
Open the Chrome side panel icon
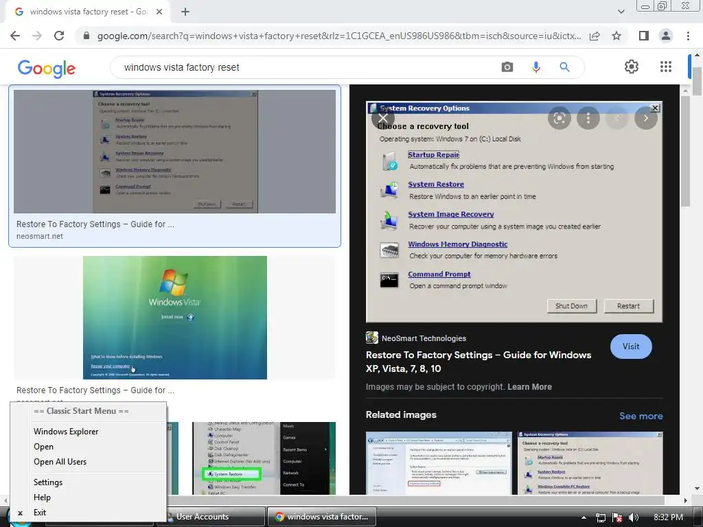tap(644, 36)
